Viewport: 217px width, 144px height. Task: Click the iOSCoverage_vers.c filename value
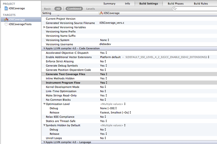[x=112, y=23]
